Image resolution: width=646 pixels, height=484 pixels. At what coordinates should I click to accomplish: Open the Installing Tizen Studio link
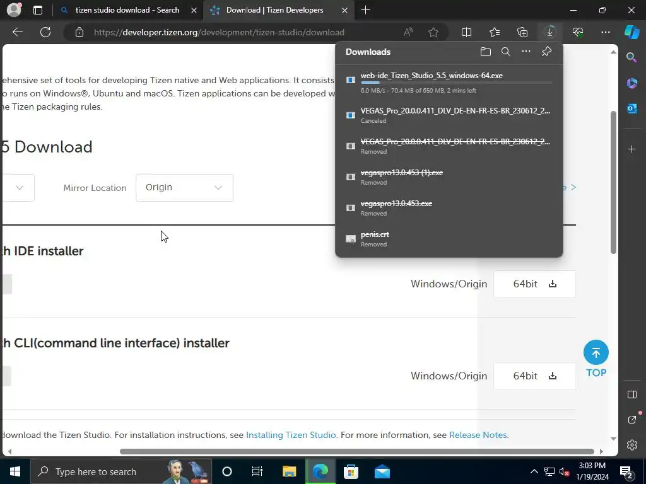tap(291, 435)
